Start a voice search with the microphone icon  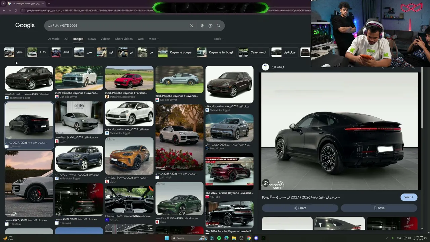(x=202, y=26)
